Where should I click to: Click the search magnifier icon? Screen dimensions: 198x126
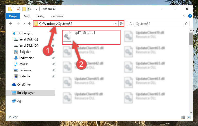186,24
